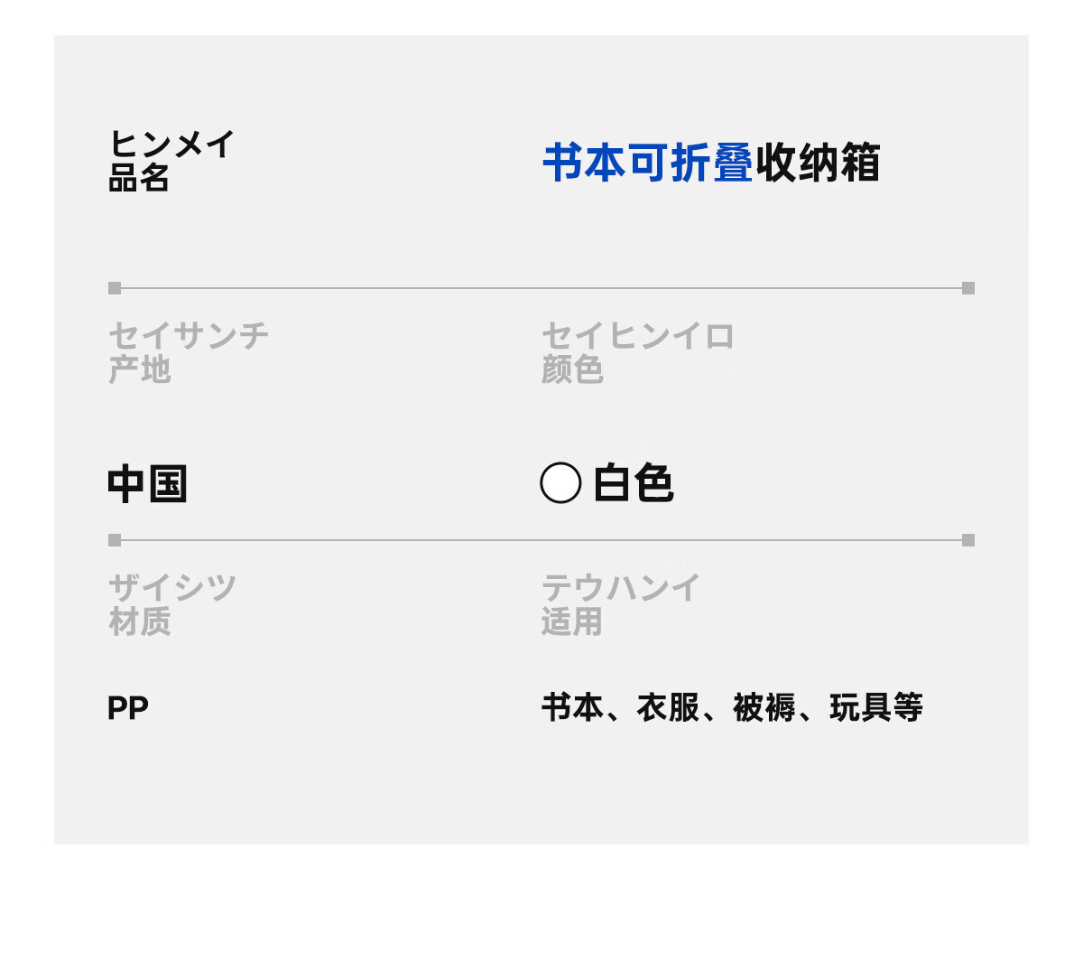This screenshot has height=971, width=1083.
Task: Click the right square handle of lower divider
Action: point(968,540)
